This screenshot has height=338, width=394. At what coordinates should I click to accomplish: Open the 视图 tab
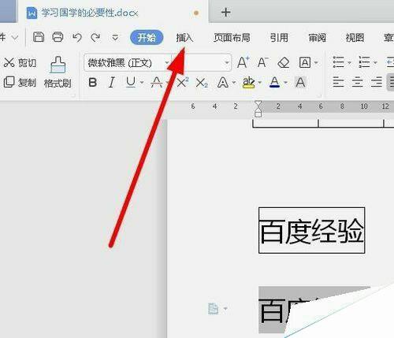(x=355, y=38)
